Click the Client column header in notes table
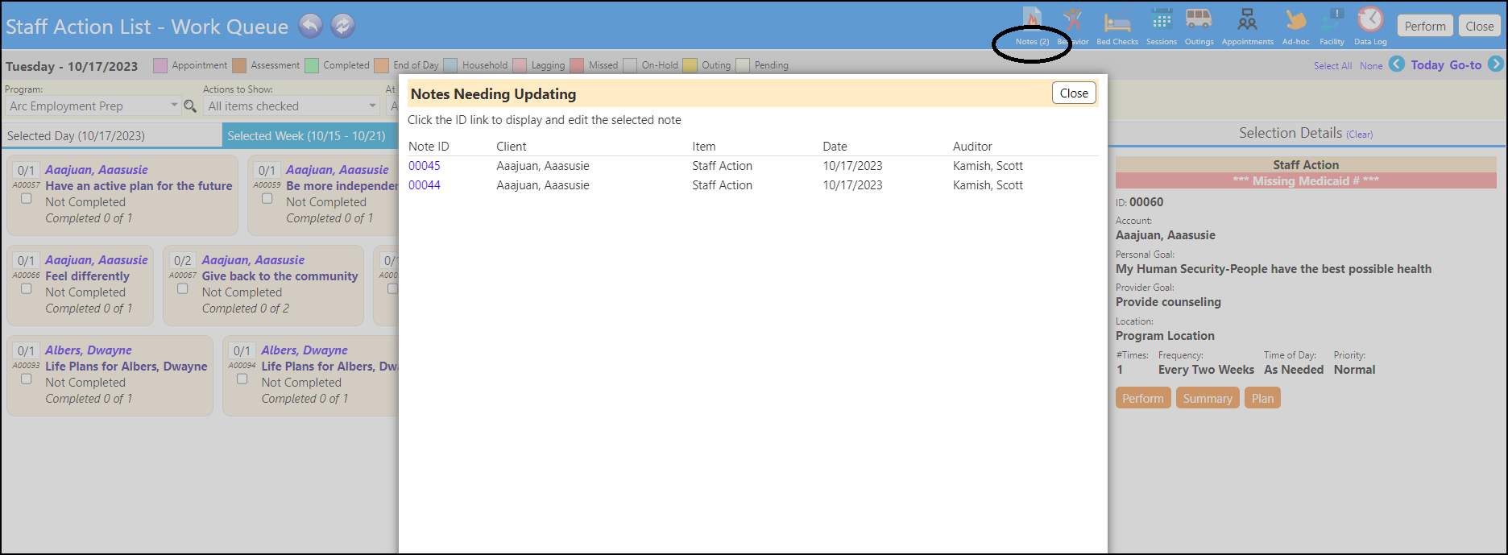The width and height of the screenshot is (1508, 555). [512, 147]
